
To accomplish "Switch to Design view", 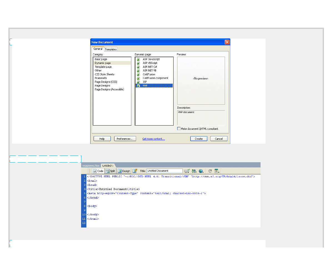I will (124, 171).
